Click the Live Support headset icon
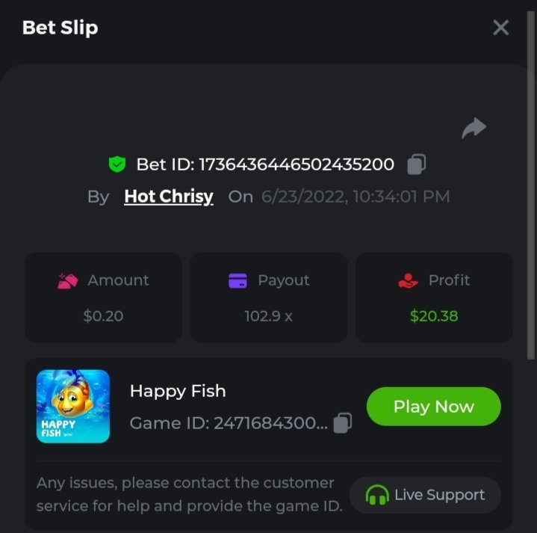Screen dimensions: 537x533 pos(377,495)
